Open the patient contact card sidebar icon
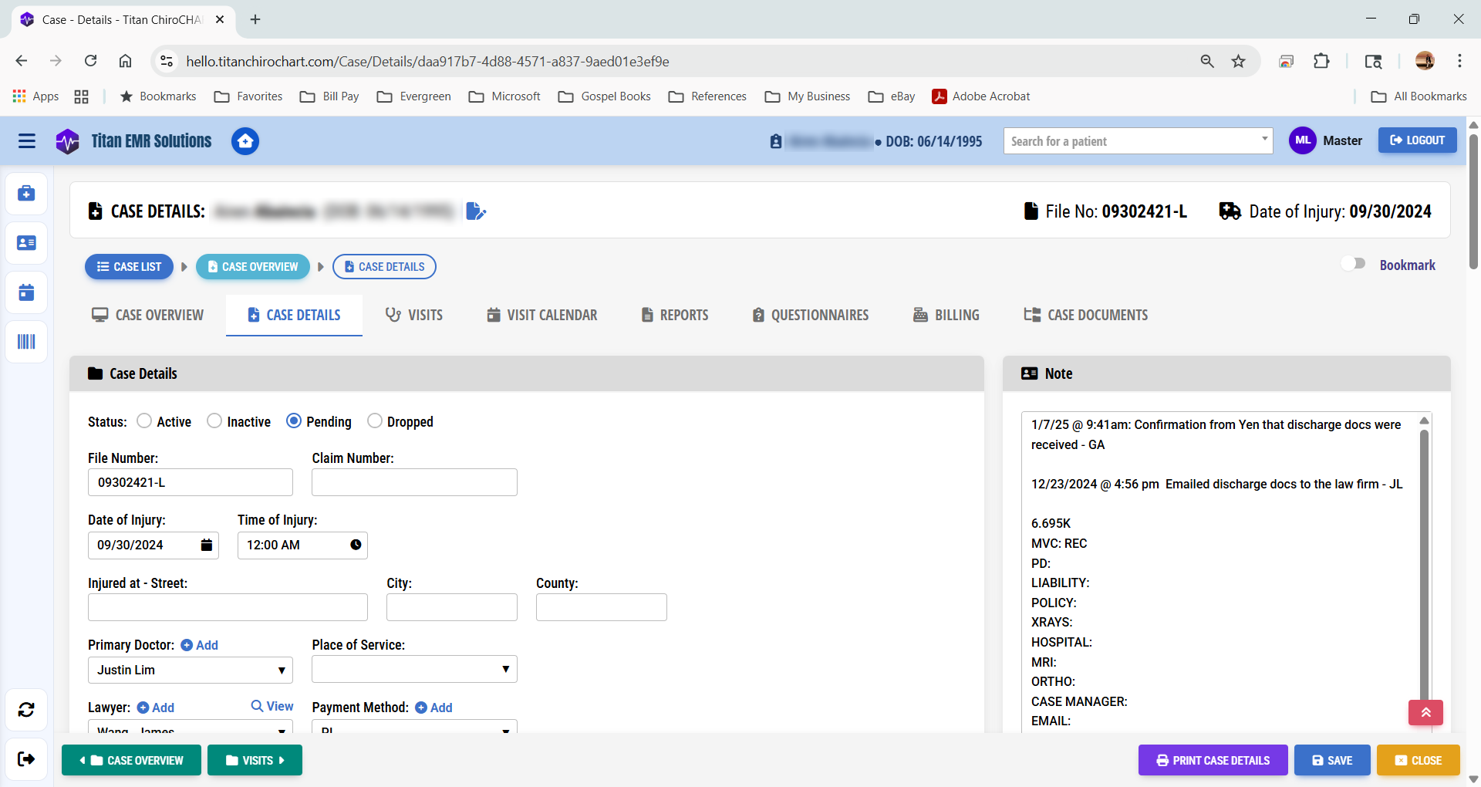 tap(26, 243)
